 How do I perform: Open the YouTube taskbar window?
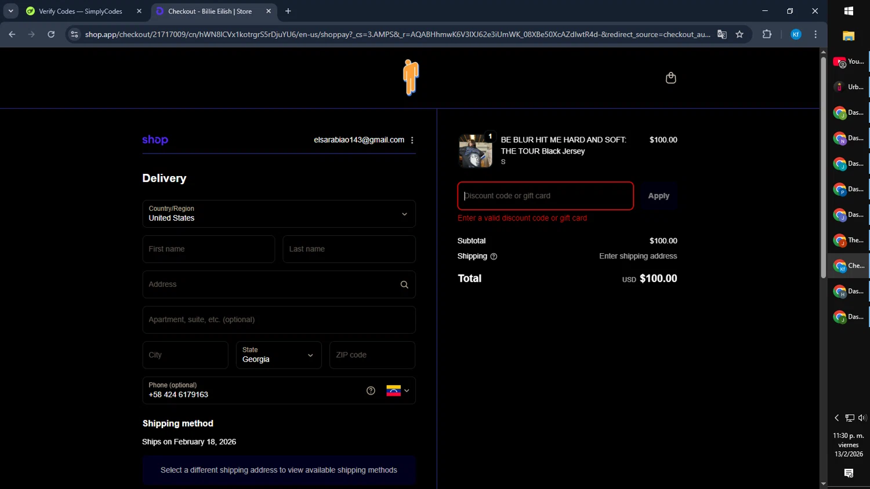click(849, 61)
